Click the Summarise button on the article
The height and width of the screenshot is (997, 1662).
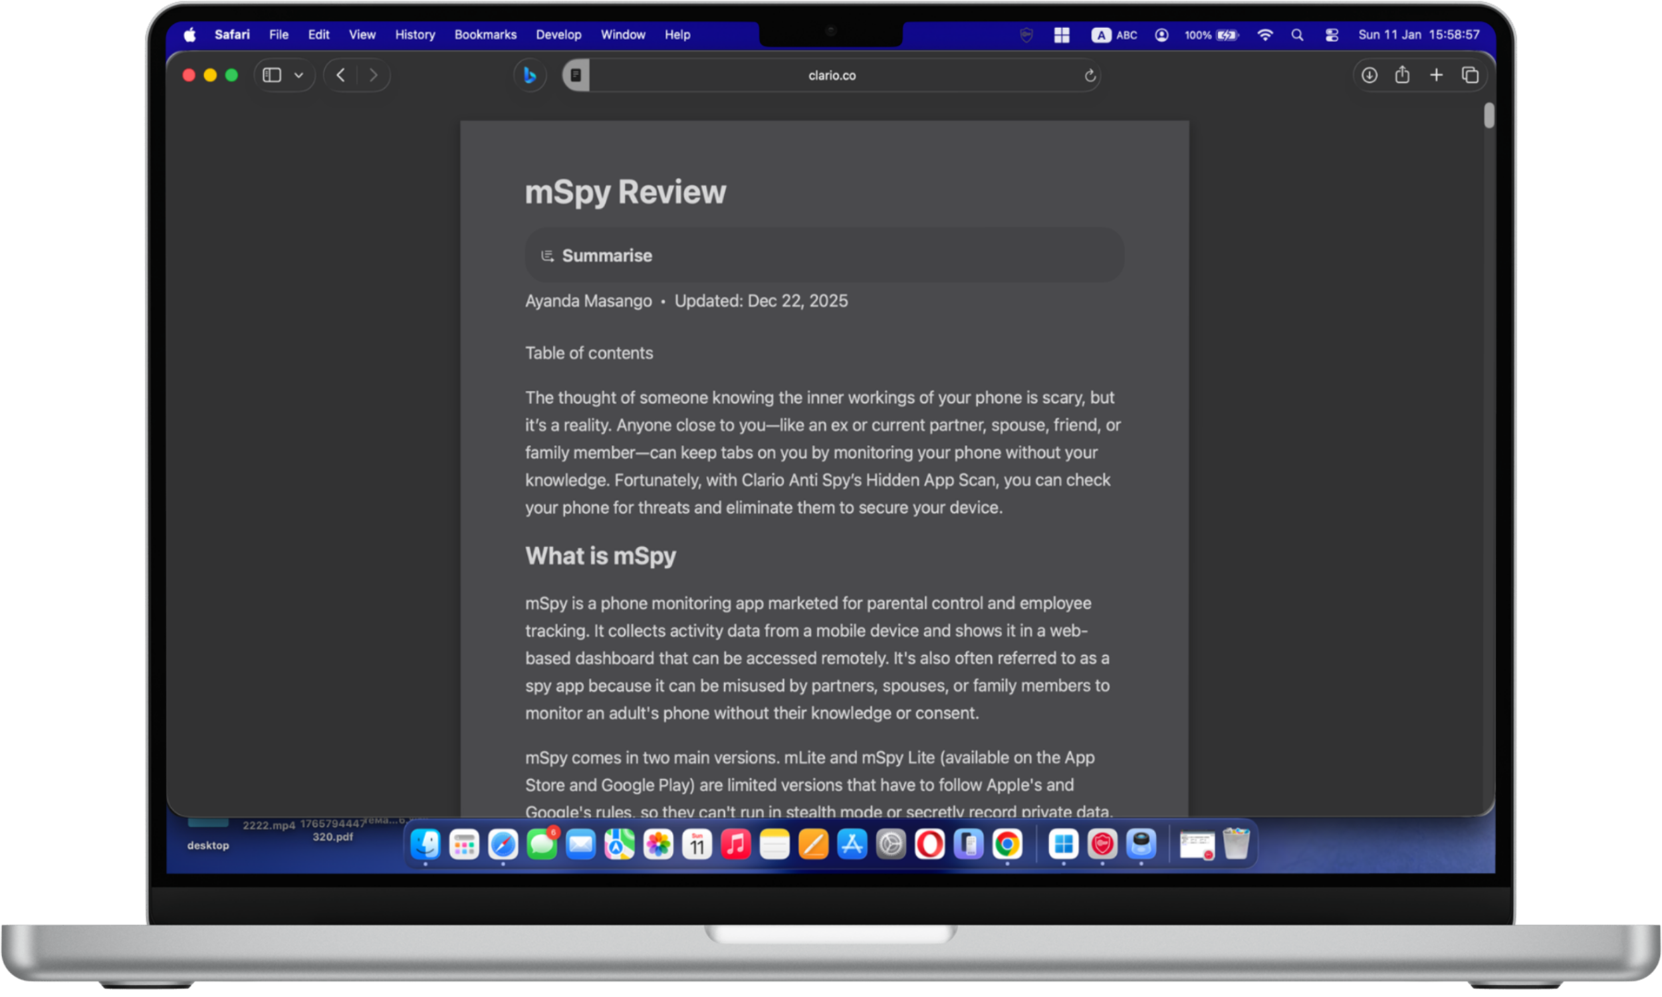coord(606,255)
